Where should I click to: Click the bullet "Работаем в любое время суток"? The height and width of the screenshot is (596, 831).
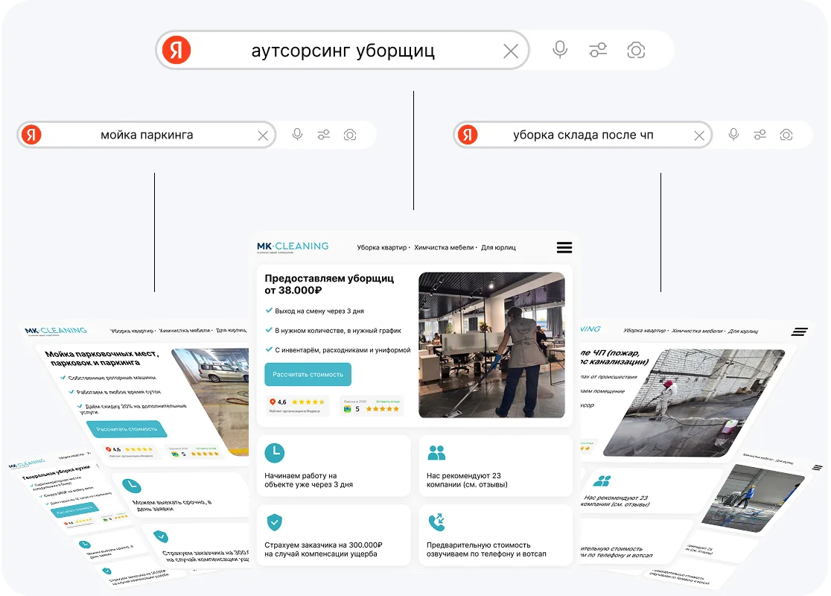pyautogui.click(x=118, y=392)
